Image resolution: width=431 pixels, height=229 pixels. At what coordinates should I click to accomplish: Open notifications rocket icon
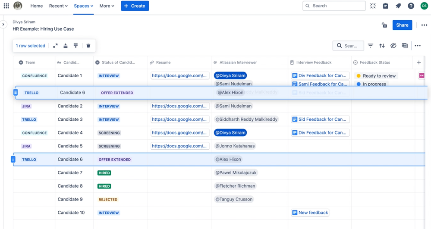[398, 6]
